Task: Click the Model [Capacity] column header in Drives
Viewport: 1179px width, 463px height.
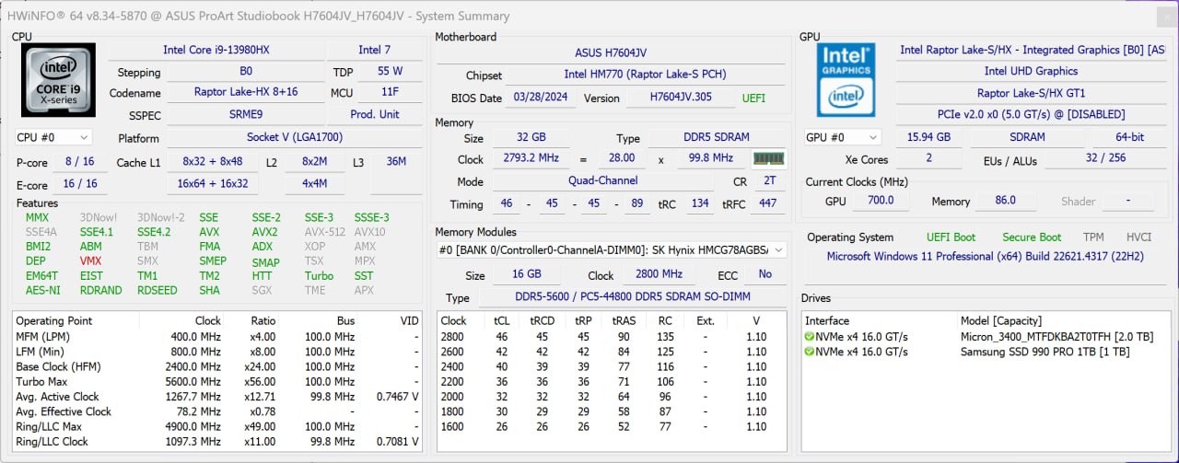Action: 1000,320
